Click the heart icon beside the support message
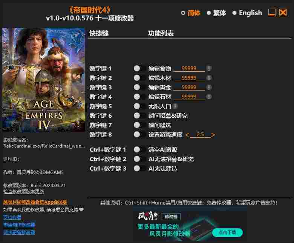Viewport: 294px width, 243px height. pyautogui.click(x=81, y=209)
